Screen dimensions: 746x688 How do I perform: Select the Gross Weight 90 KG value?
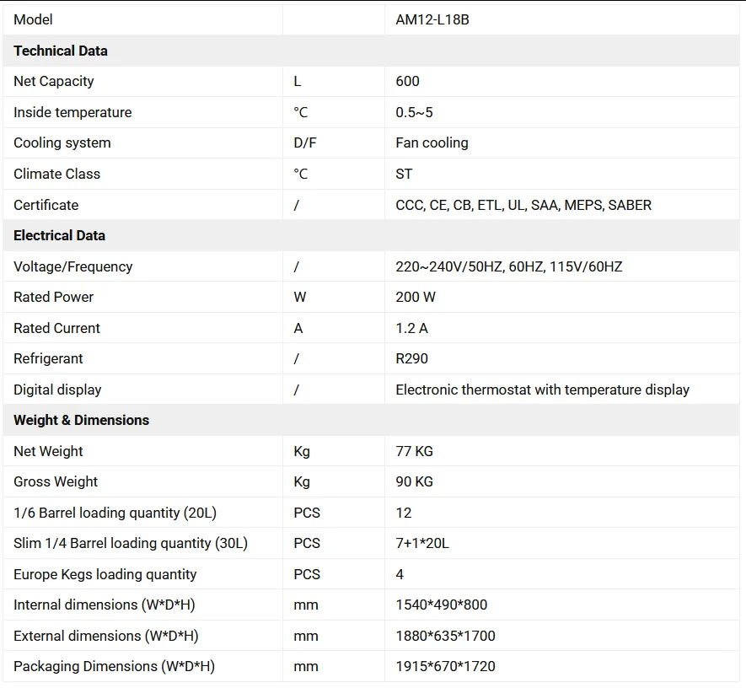[414, 481]
